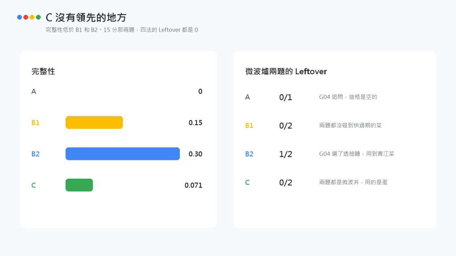Click the B1 label in 完整性 chart
This screenshot has width=456, height=256.
36,123
